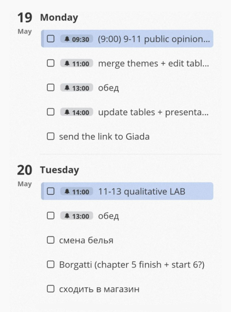231x312 pixels.
Task: Open the 11-13 qualitative LAB entry
Action: point(141,191)
